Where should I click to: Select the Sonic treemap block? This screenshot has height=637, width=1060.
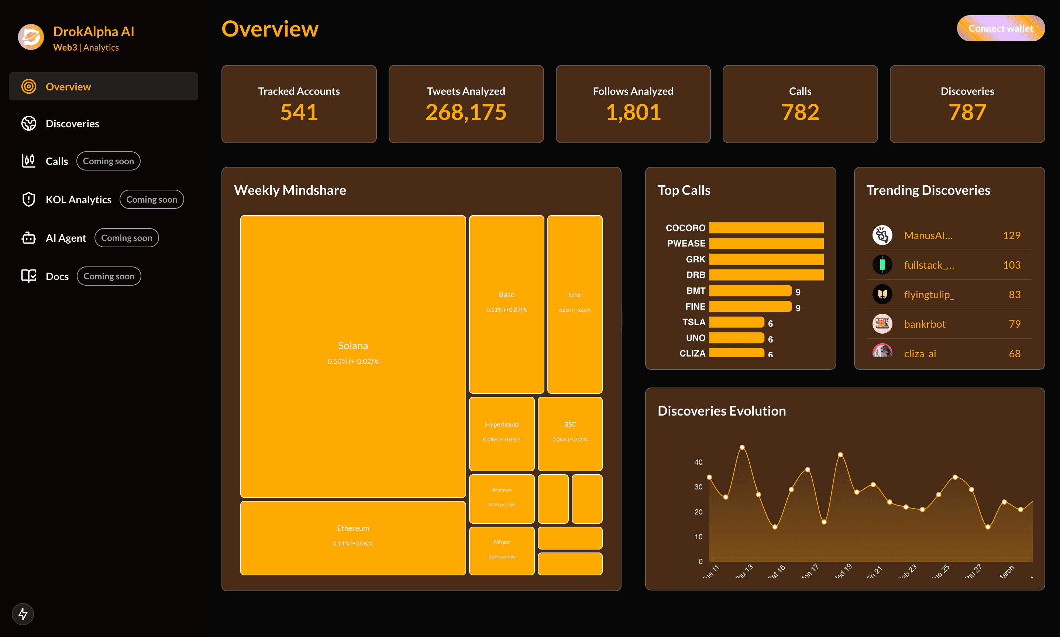575,304
